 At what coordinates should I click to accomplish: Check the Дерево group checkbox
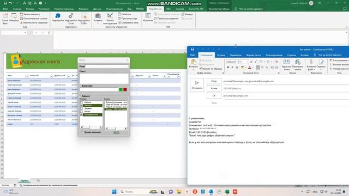[81, 108]
